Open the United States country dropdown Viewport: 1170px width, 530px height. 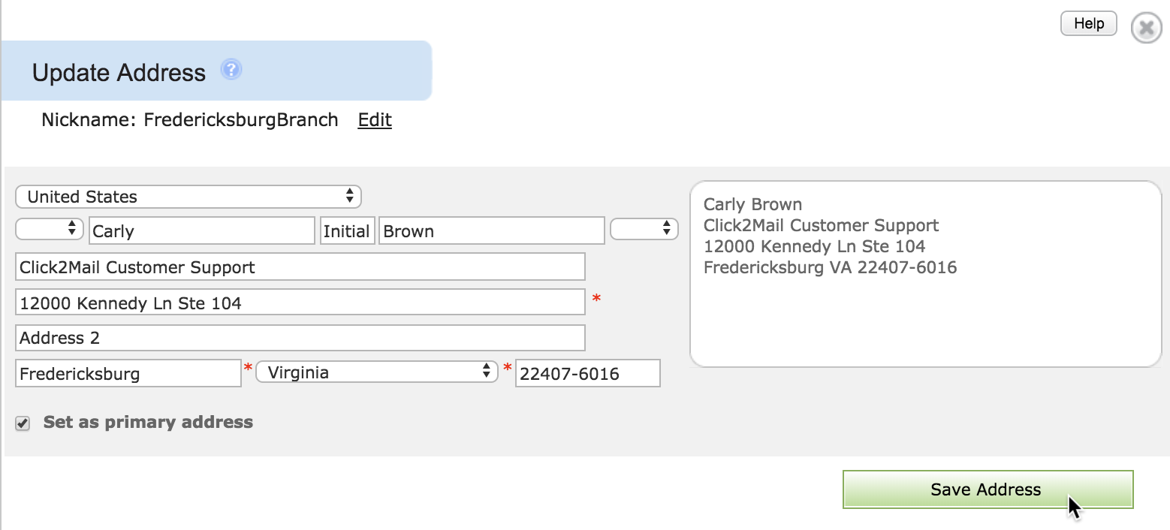[188, 197]
